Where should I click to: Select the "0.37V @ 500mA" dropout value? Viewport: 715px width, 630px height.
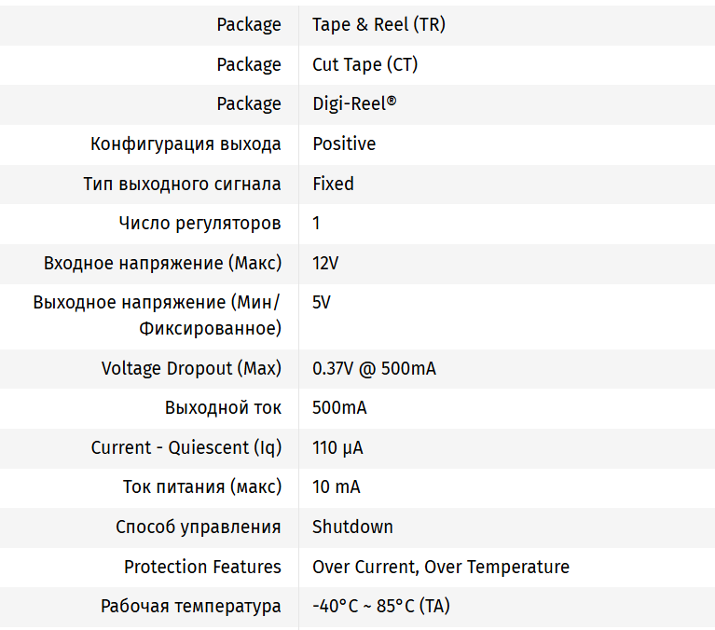[x=374, y=368]
